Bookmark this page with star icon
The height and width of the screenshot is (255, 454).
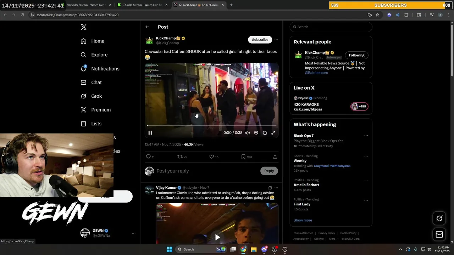[377, 15]
